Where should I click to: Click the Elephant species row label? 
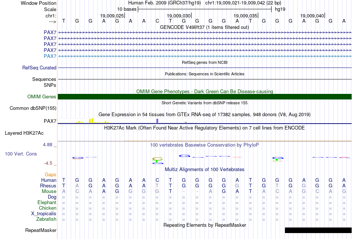[47, 203]
